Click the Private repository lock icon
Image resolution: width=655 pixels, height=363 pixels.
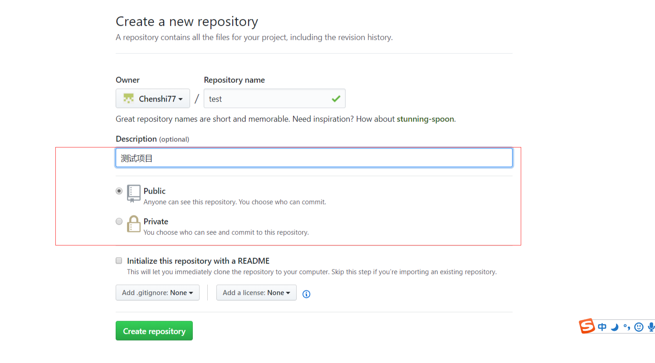(134, 224)
